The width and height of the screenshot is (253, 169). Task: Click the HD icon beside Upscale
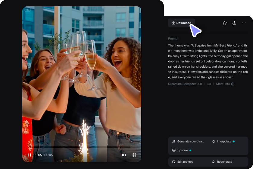(x=174, y=150)
